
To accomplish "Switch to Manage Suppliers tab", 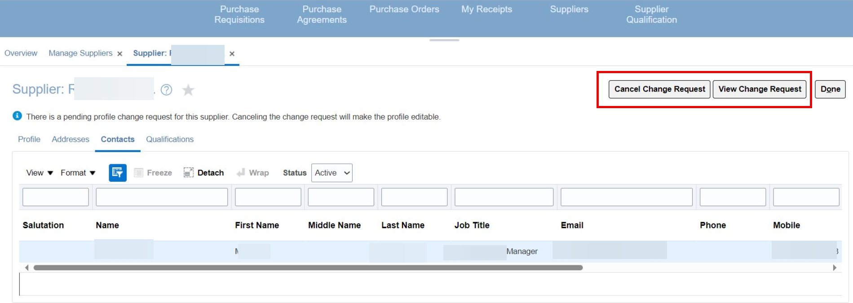I will tap(80, 53).
